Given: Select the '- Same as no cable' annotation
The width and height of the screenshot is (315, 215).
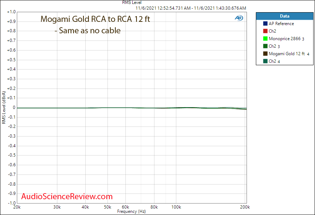Looking at the screenshot, I should click(87, 30).
